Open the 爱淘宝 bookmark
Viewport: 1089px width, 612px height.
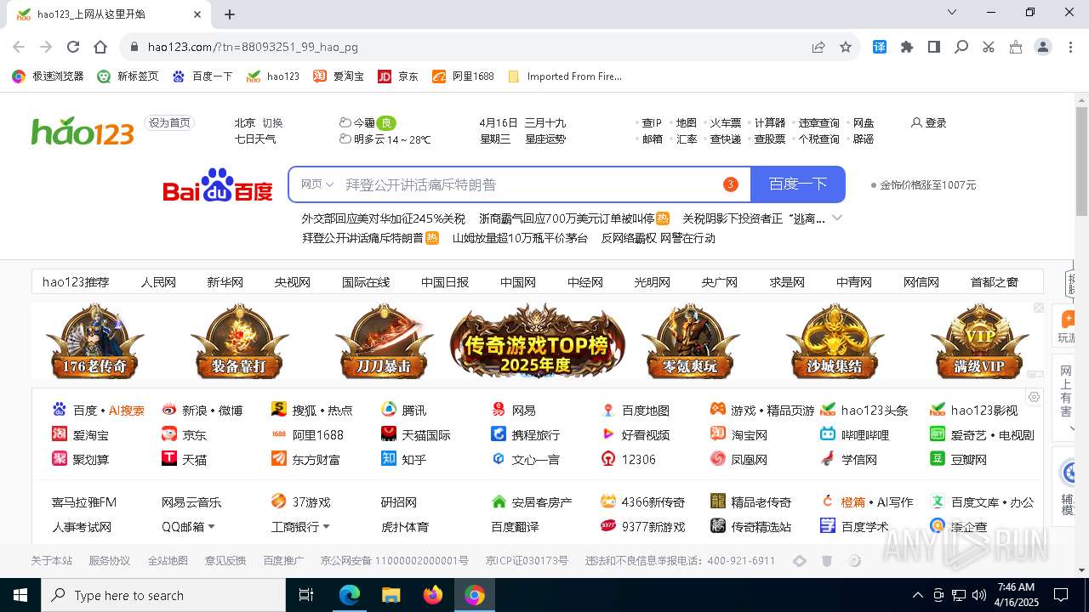coord(339,76)
